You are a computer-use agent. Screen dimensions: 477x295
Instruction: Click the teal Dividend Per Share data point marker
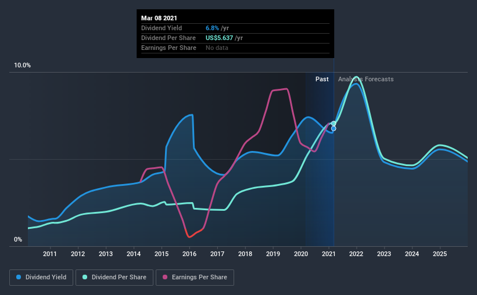click(333, 124)
